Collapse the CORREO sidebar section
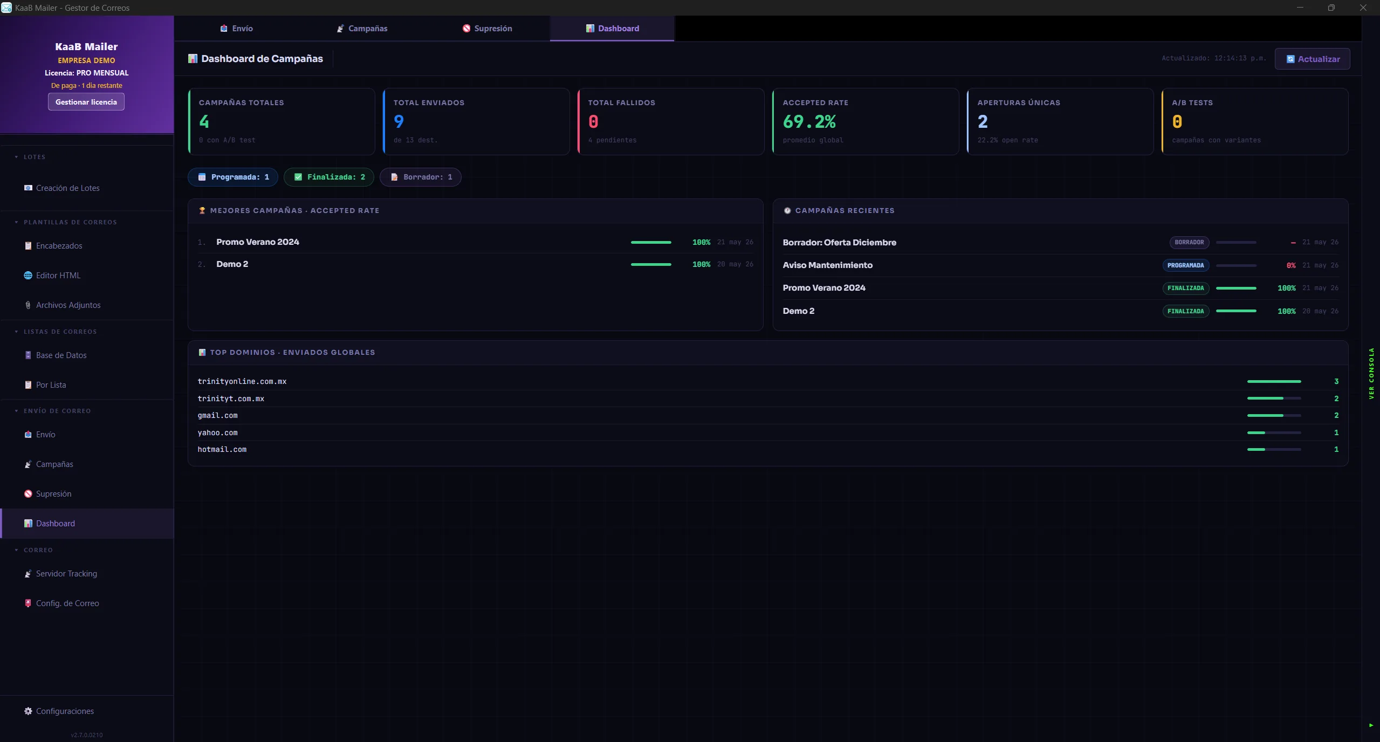Viewport: 1380px width, 742px height. pos(34,550)
